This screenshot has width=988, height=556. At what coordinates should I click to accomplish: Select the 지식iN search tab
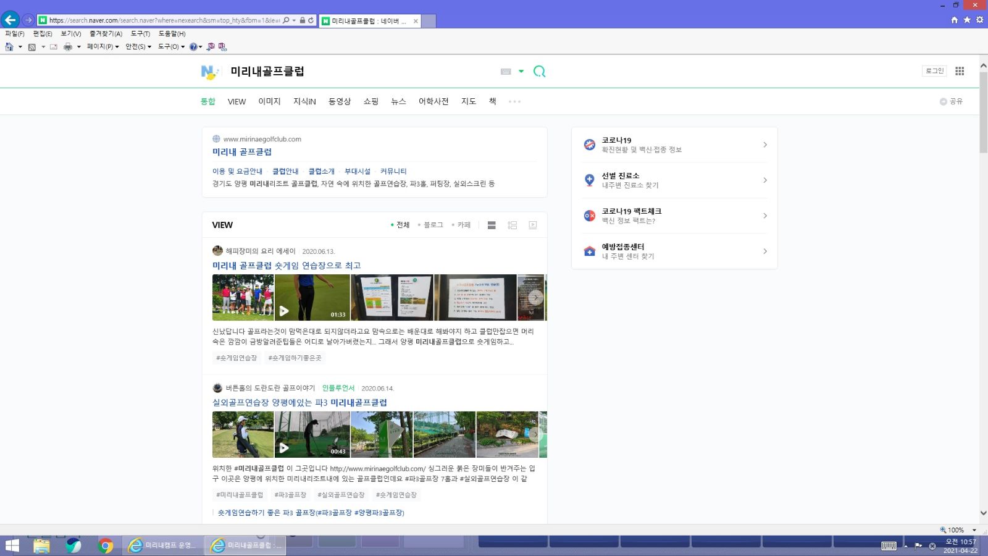click(304, 101)
